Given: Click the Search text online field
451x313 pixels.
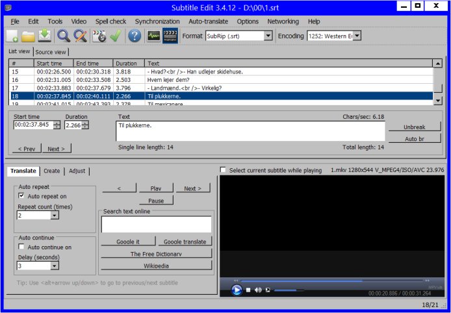Looking at the screenshot, I should (156, 224).
